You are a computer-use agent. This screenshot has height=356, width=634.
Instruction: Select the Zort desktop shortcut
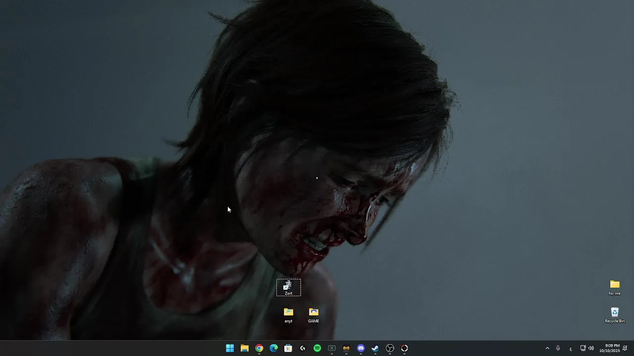pos(288,288)
